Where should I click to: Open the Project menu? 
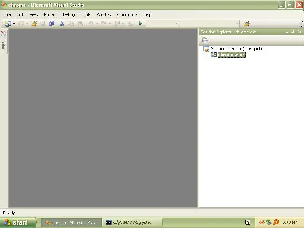tap(51, 14)
